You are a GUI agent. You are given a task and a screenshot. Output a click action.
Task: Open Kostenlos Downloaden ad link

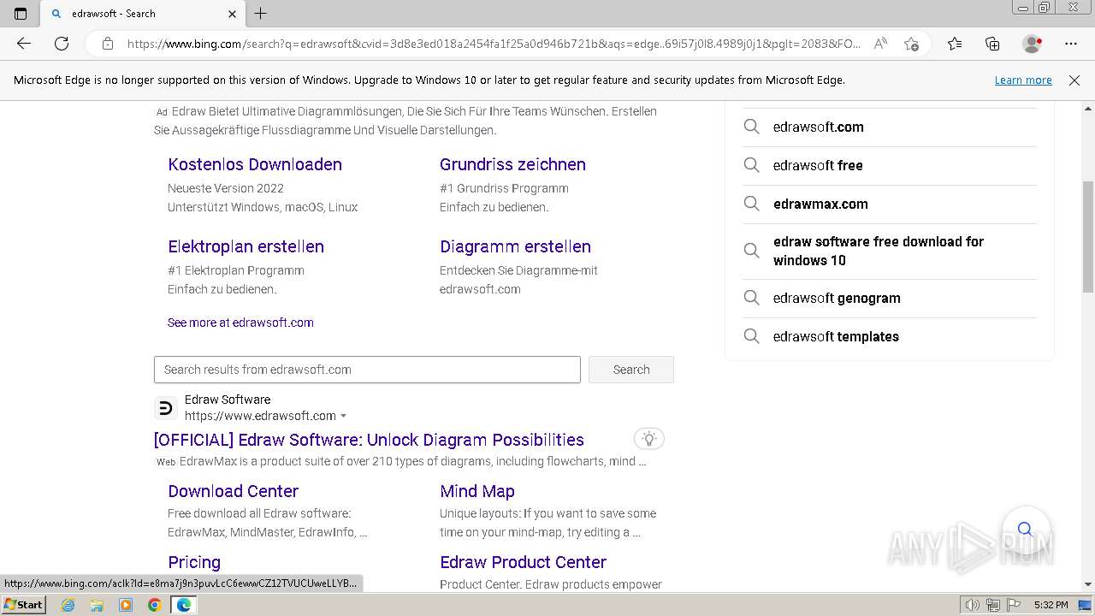[255, 164]
